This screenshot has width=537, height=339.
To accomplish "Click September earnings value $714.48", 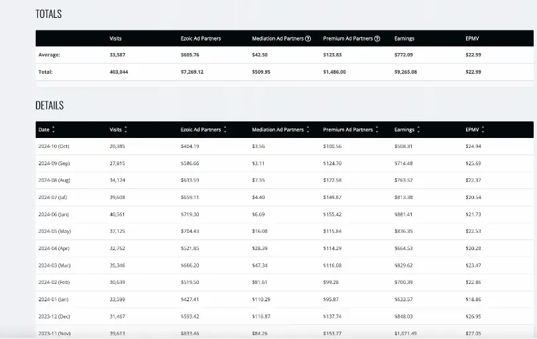I will [x=404, y=163].
